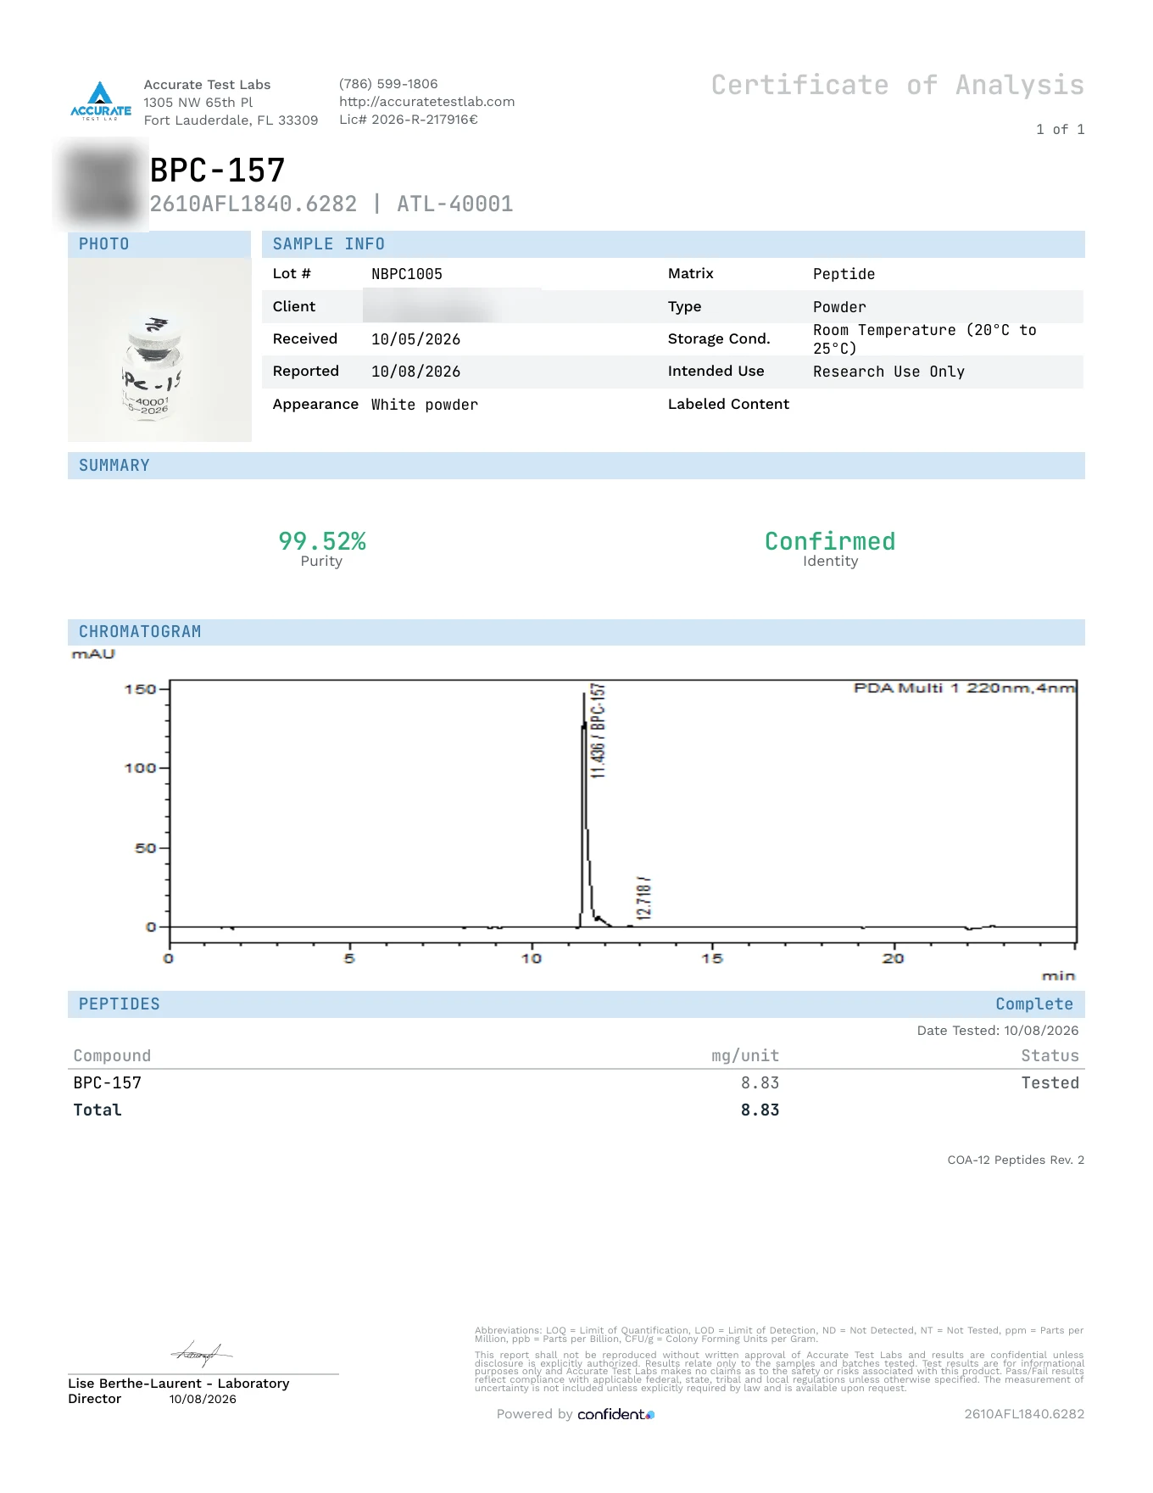Click the footer sample ID 2610AFL1840.6282

(1024, 1414)
